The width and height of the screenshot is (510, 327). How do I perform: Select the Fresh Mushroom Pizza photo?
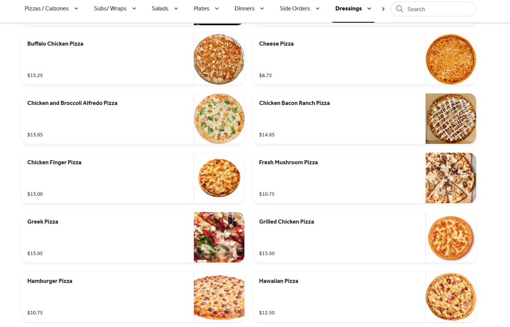pyautogui.click(x=451, y=178)
